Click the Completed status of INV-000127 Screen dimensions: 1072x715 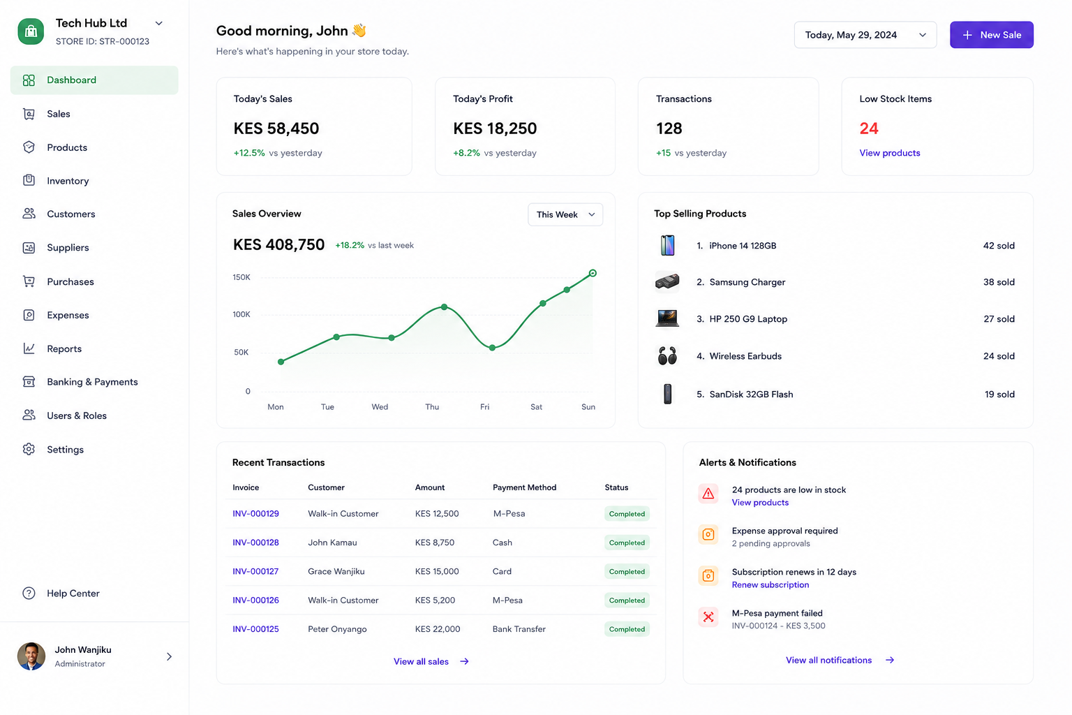627,572
